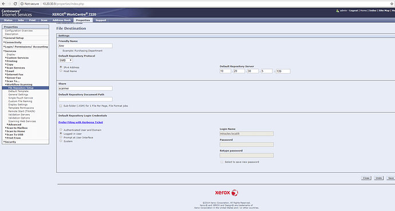Click the Login Name field
The image size is (395, 211).
click(247, 133)
